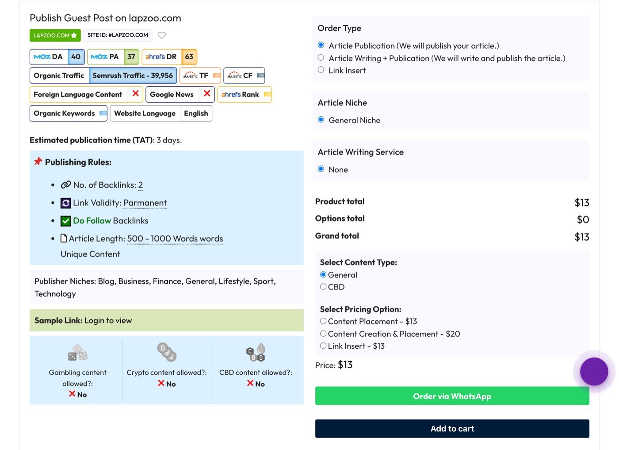This screenshot has width=619, height=450.
Task: Click the Majestic TF badge
Action: click(x=200, y=76)
